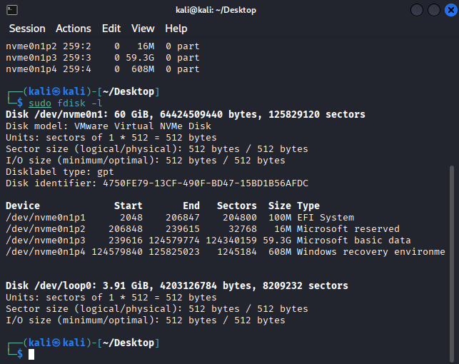Open the Actions menu
This screenshot has width=459, height=364.
(x=74, y=29)
